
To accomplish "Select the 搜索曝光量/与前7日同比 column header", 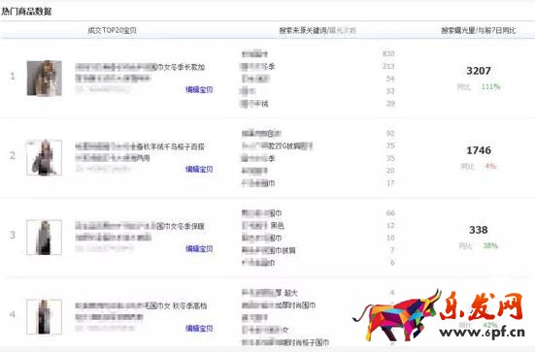I will [x=479, y=30].
